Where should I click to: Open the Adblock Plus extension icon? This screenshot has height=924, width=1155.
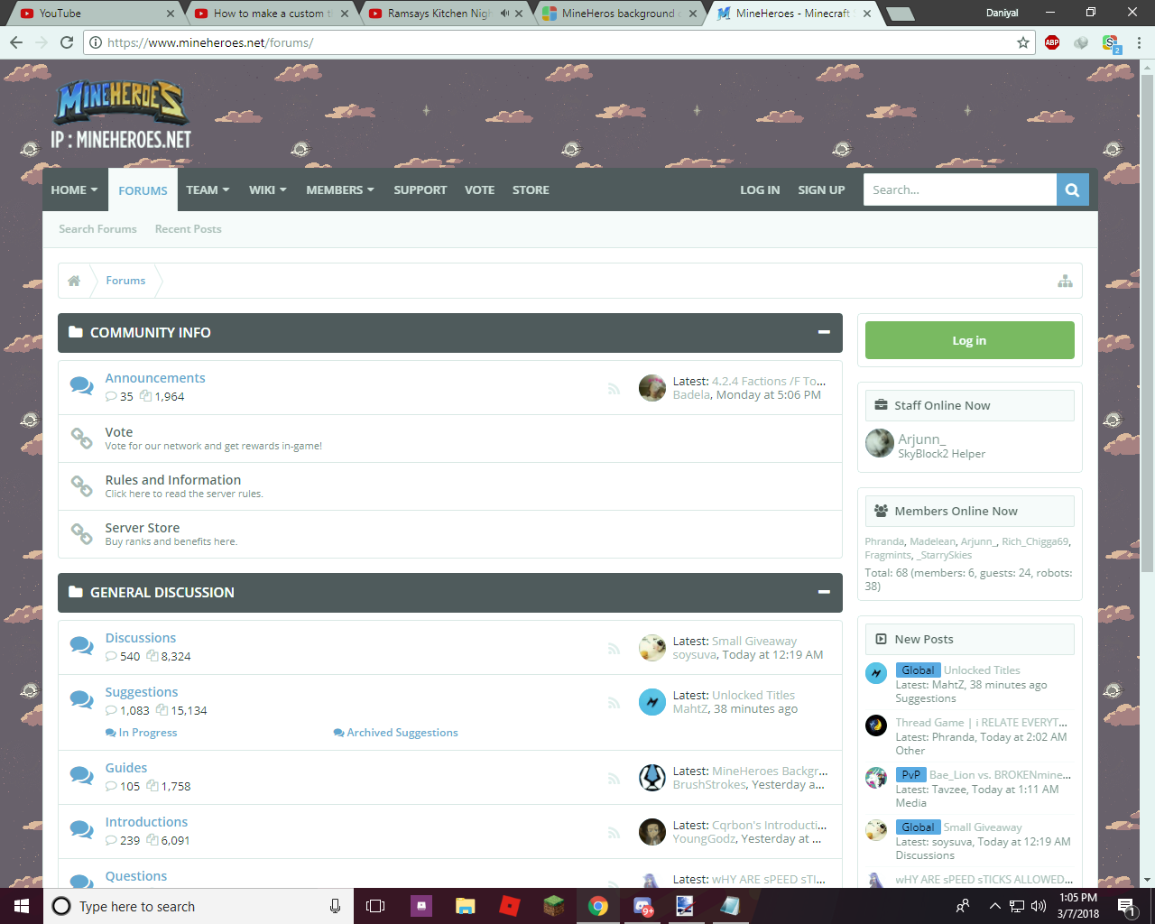coord(1052,42)
